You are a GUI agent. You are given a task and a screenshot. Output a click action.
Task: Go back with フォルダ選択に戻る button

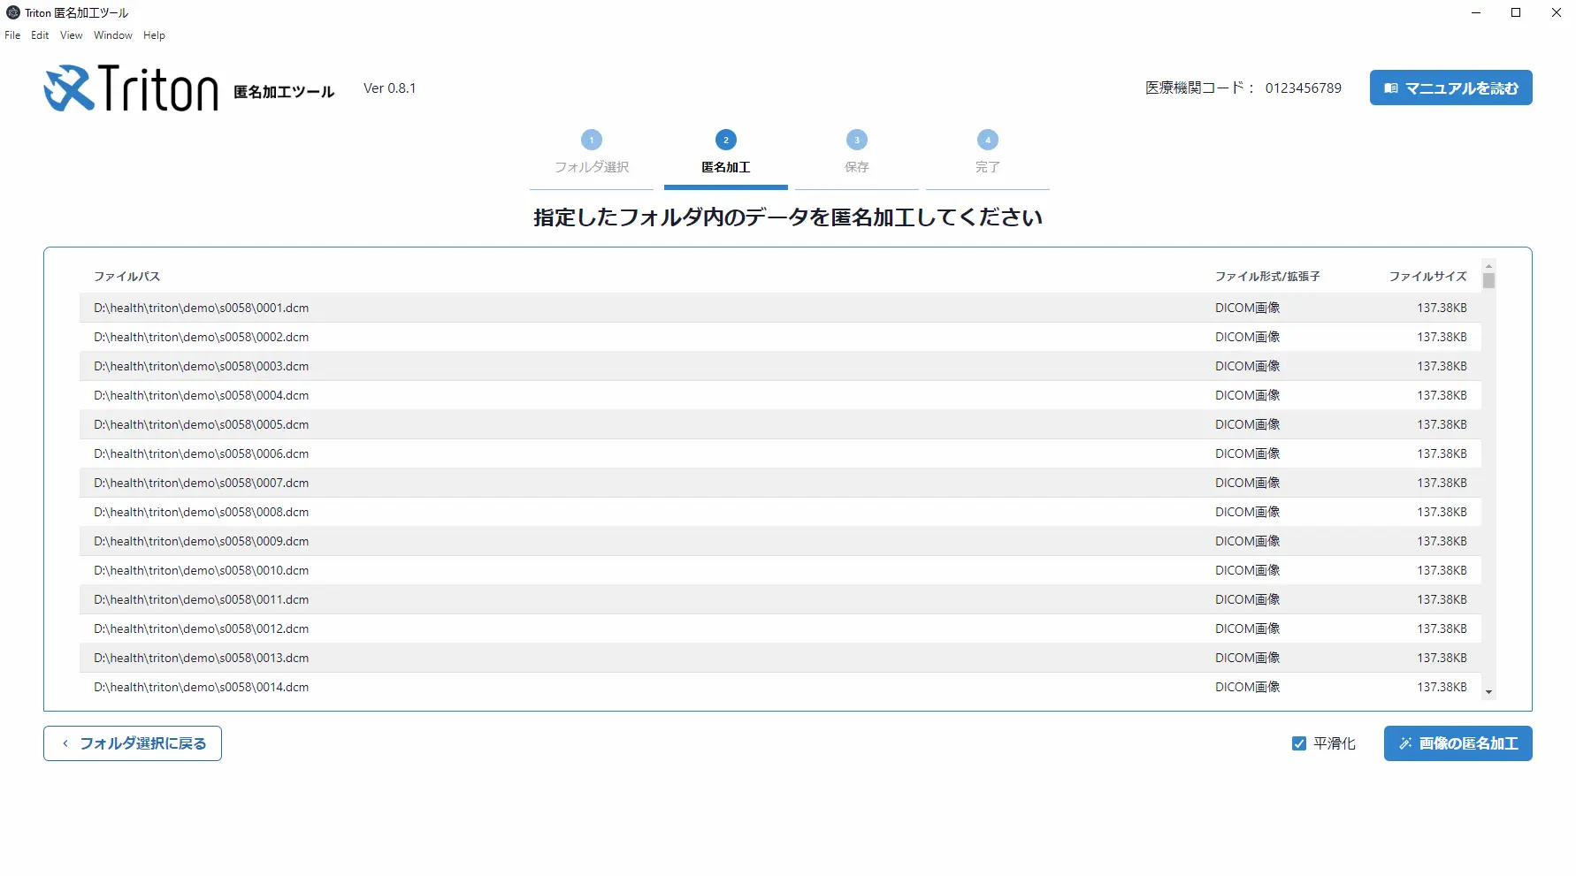133,743
